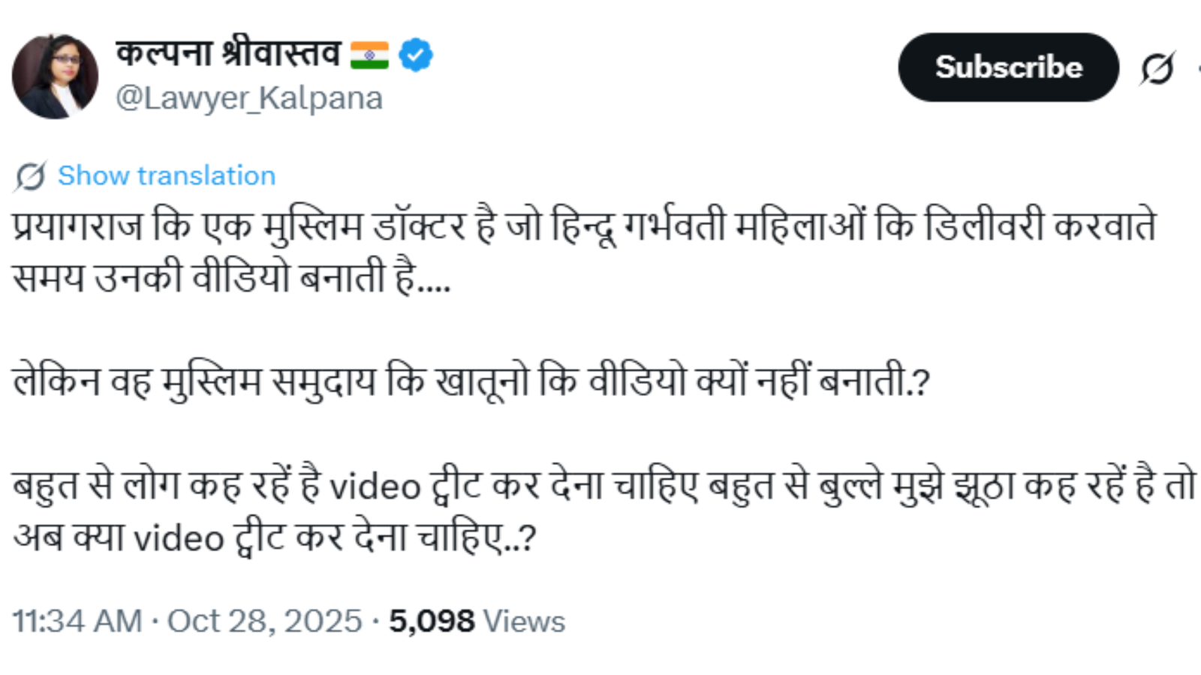The height and width of the screenshot is (675, 1201).
Task: Click the Indian flag emoji
Action: pyautogui.click(x=369, y=55)
